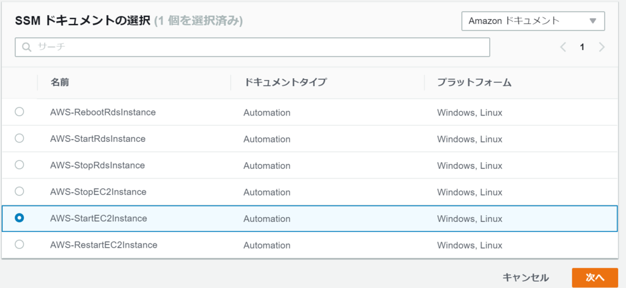
Task: Click Automation in the AWS-StartEC2Instance row
Action: click(x=267, y=219)
